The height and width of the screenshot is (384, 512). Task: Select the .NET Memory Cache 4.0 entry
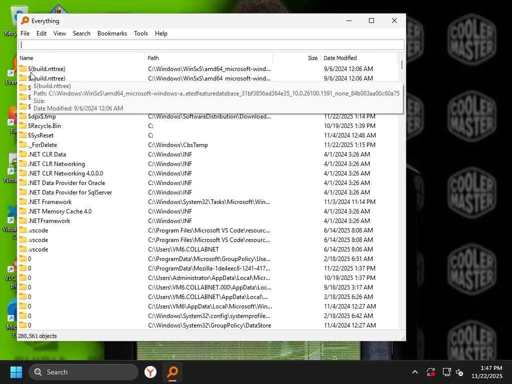click(x=60, y=211)
